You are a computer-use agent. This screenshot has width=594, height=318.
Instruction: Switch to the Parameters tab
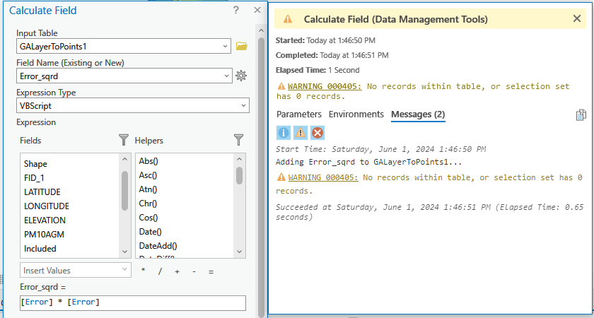[298, 114]
